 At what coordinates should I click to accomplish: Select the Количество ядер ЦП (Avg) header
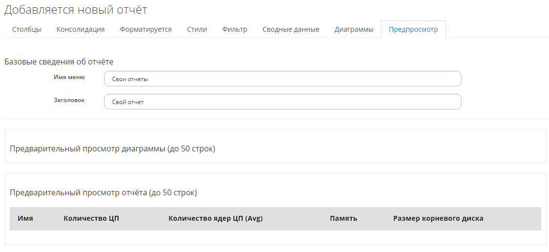tap(215, 218)
